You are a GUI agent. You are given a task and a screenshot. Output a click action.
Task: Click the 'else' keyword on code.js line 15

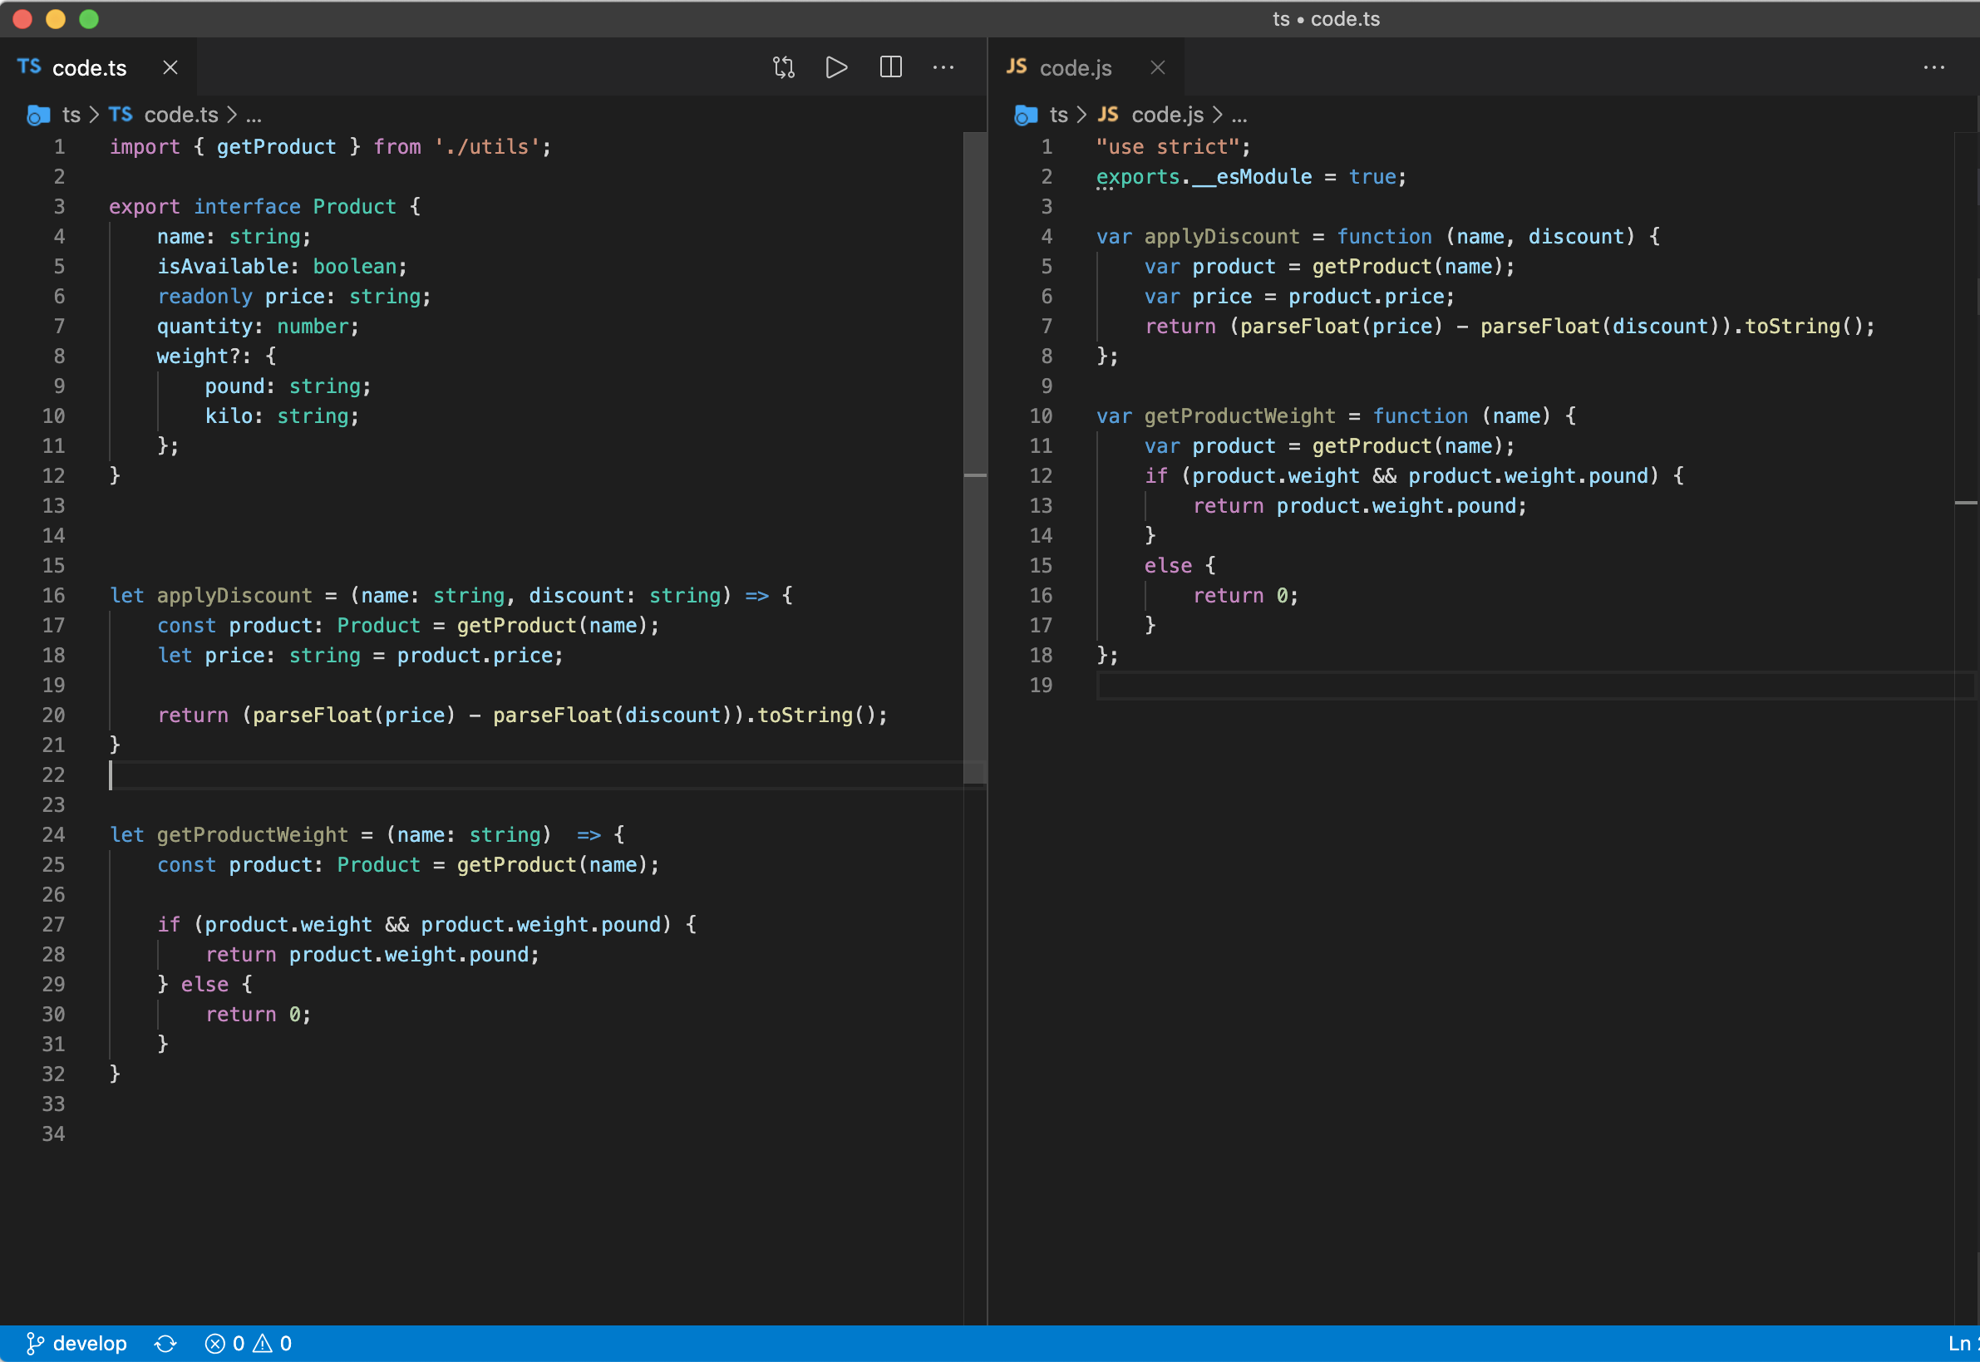pos(1169,566)
